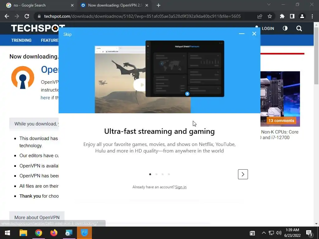Open Chrome extensions puzzle icon
Viewport: 319px width, 239px height.
[x=282, y=16]
